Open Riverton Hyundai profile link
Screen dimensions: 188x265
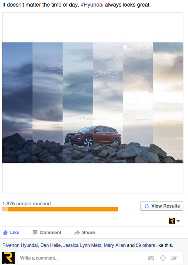20,245
